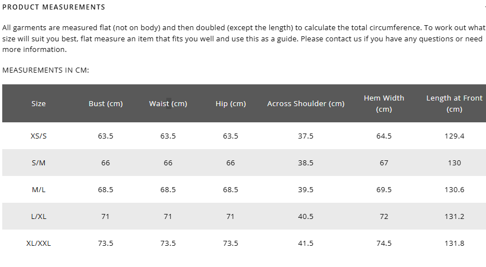This screenshot has width=486, height=267.
Task: Click the 129.4 length value for XS/S
Action: [454, 136]
